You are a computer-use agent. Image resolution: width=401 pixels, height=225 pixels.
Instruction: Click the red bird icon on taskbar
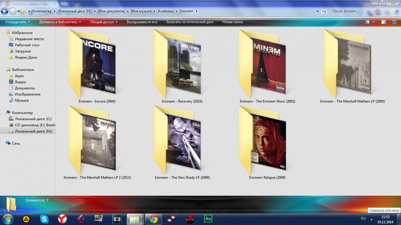190,219
